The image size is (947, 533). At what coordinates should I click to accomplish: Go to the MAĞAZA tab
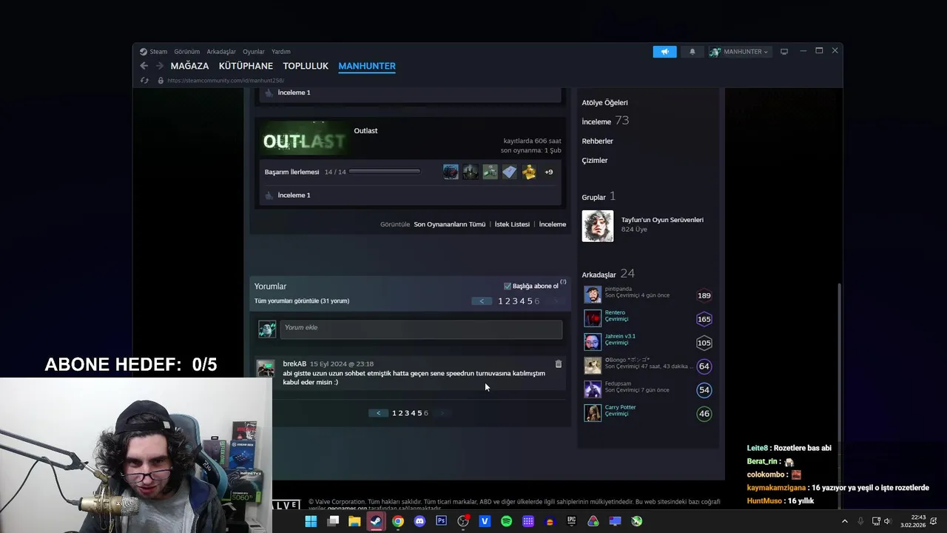point(189,66)
